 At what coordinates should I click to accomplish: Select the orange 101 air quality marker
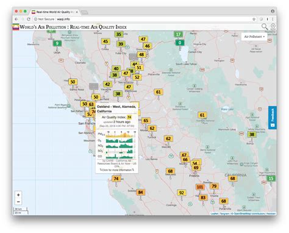(x=200, y=187)
